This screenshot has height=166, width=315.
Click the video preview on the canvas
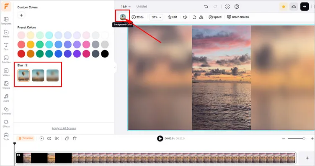click(x=222, y=78)
